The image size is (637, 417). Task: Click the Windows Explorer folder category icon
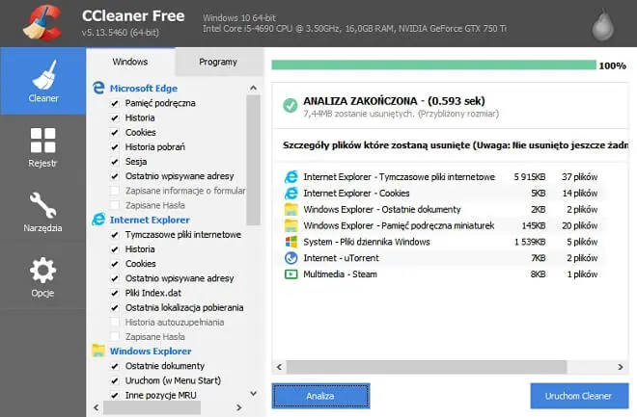(x=98, y=351)
